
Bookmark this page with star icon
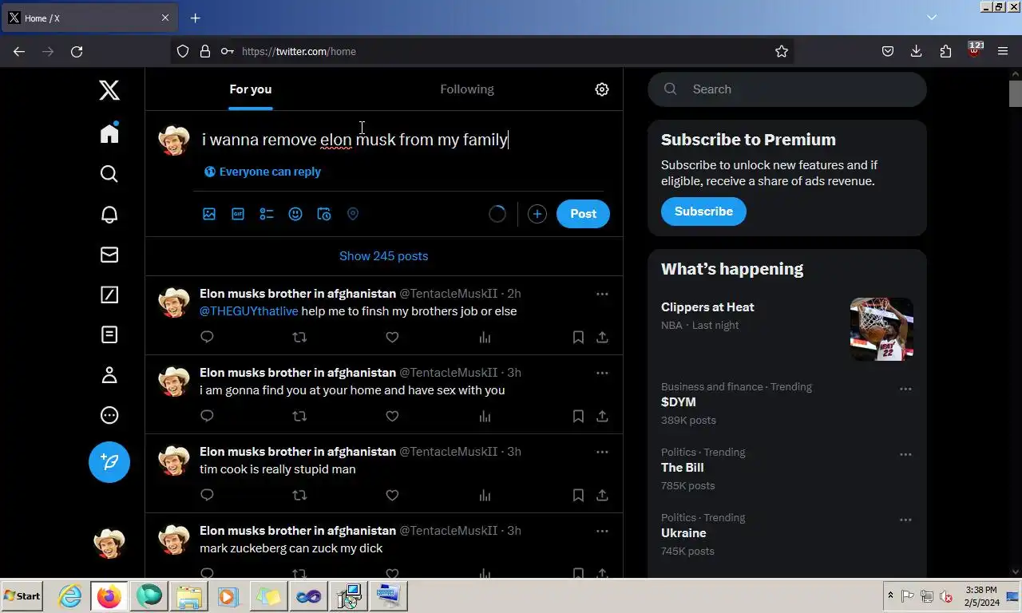point(782,51)
